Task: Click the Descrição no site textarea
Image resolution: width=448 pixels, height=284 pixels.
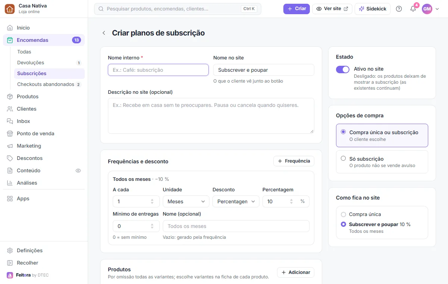Action: coord(211,116)
